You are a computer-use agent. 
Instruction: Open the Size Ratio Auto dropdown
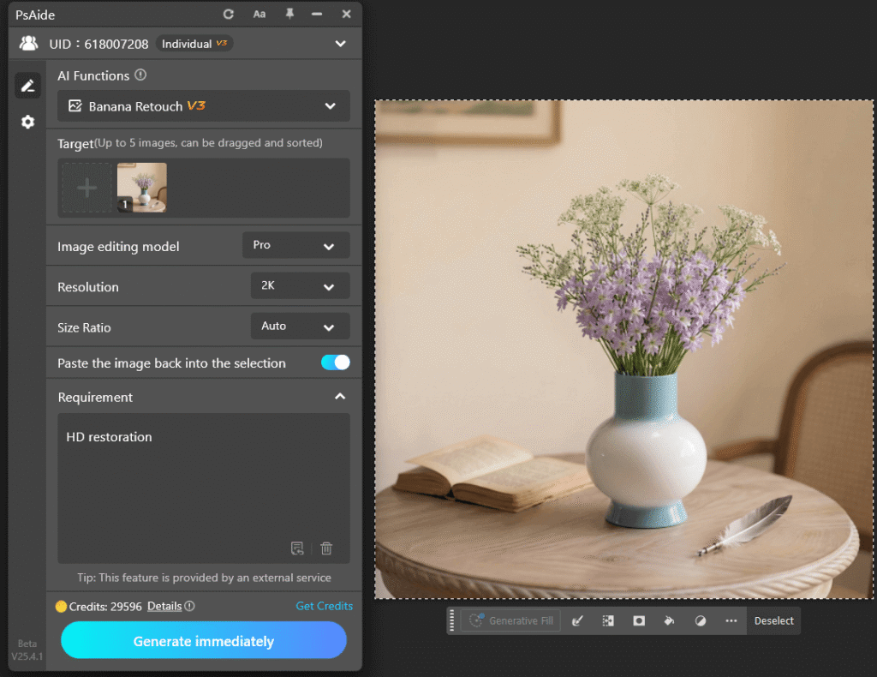(300, 326)
